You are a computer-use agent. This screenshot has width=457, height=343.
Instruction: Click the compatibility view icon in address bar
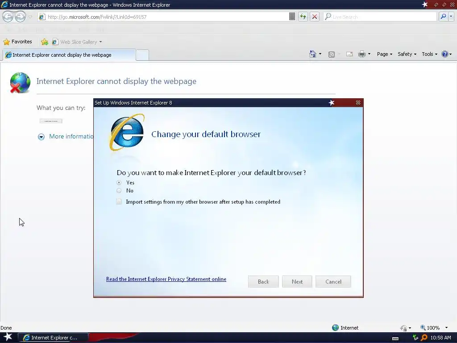(x=292, y=17)
